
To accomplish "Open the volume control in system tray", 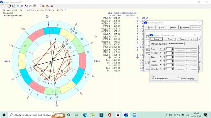I will tap(179, 115).
